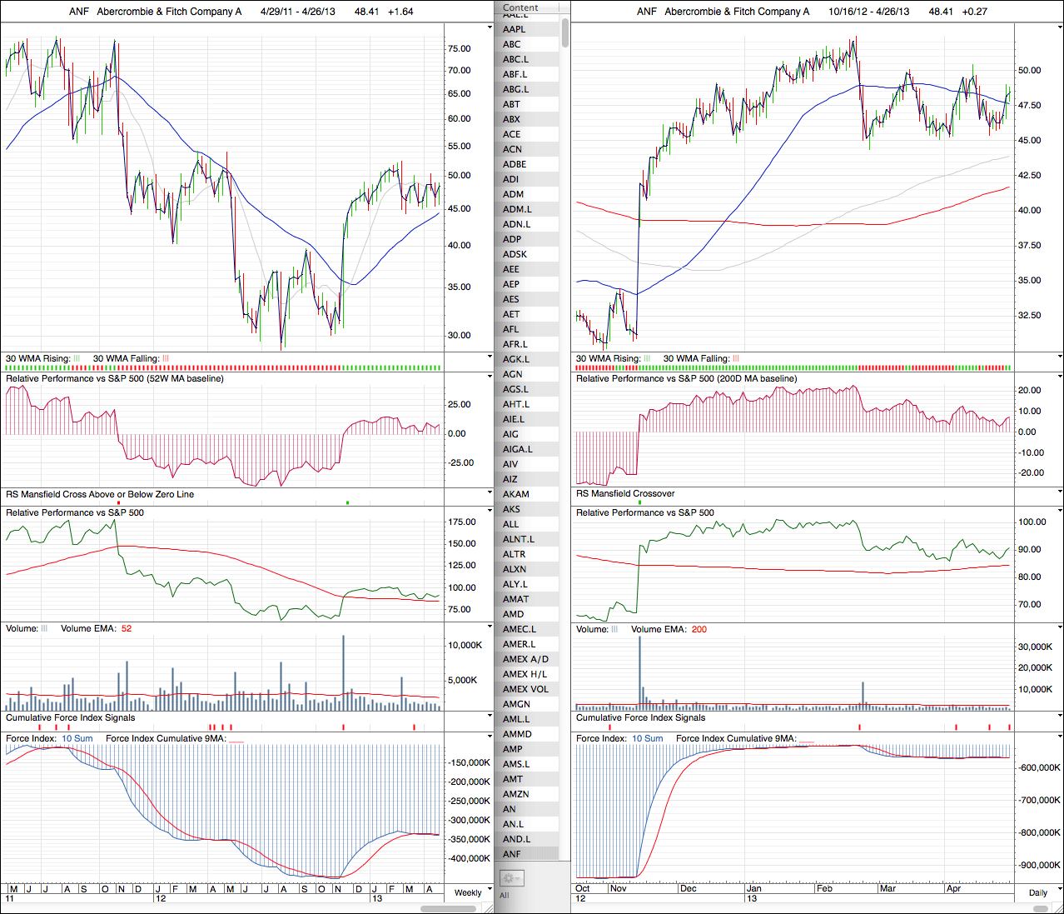Screen dimensions: 1064x914
Task: Select AMEX A/D in the symbol list
Action: 525,659
